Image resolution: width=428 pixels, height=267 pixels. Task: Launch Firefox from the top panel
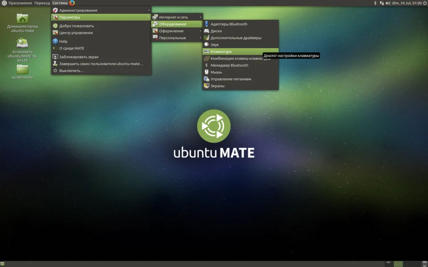[x=72, y=3]
